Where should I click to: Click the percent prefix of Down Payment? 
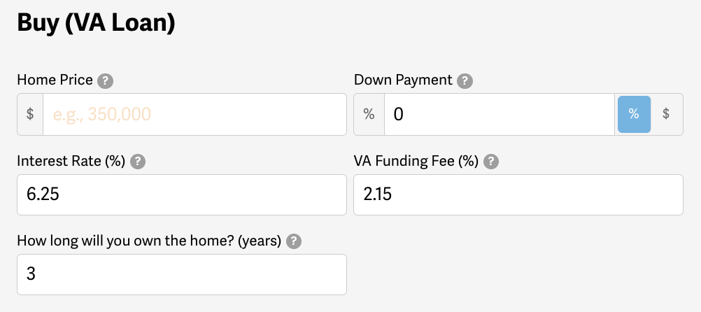tap(369, 114)
